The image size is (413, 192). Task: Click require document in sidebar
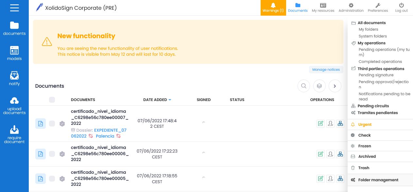14,134
